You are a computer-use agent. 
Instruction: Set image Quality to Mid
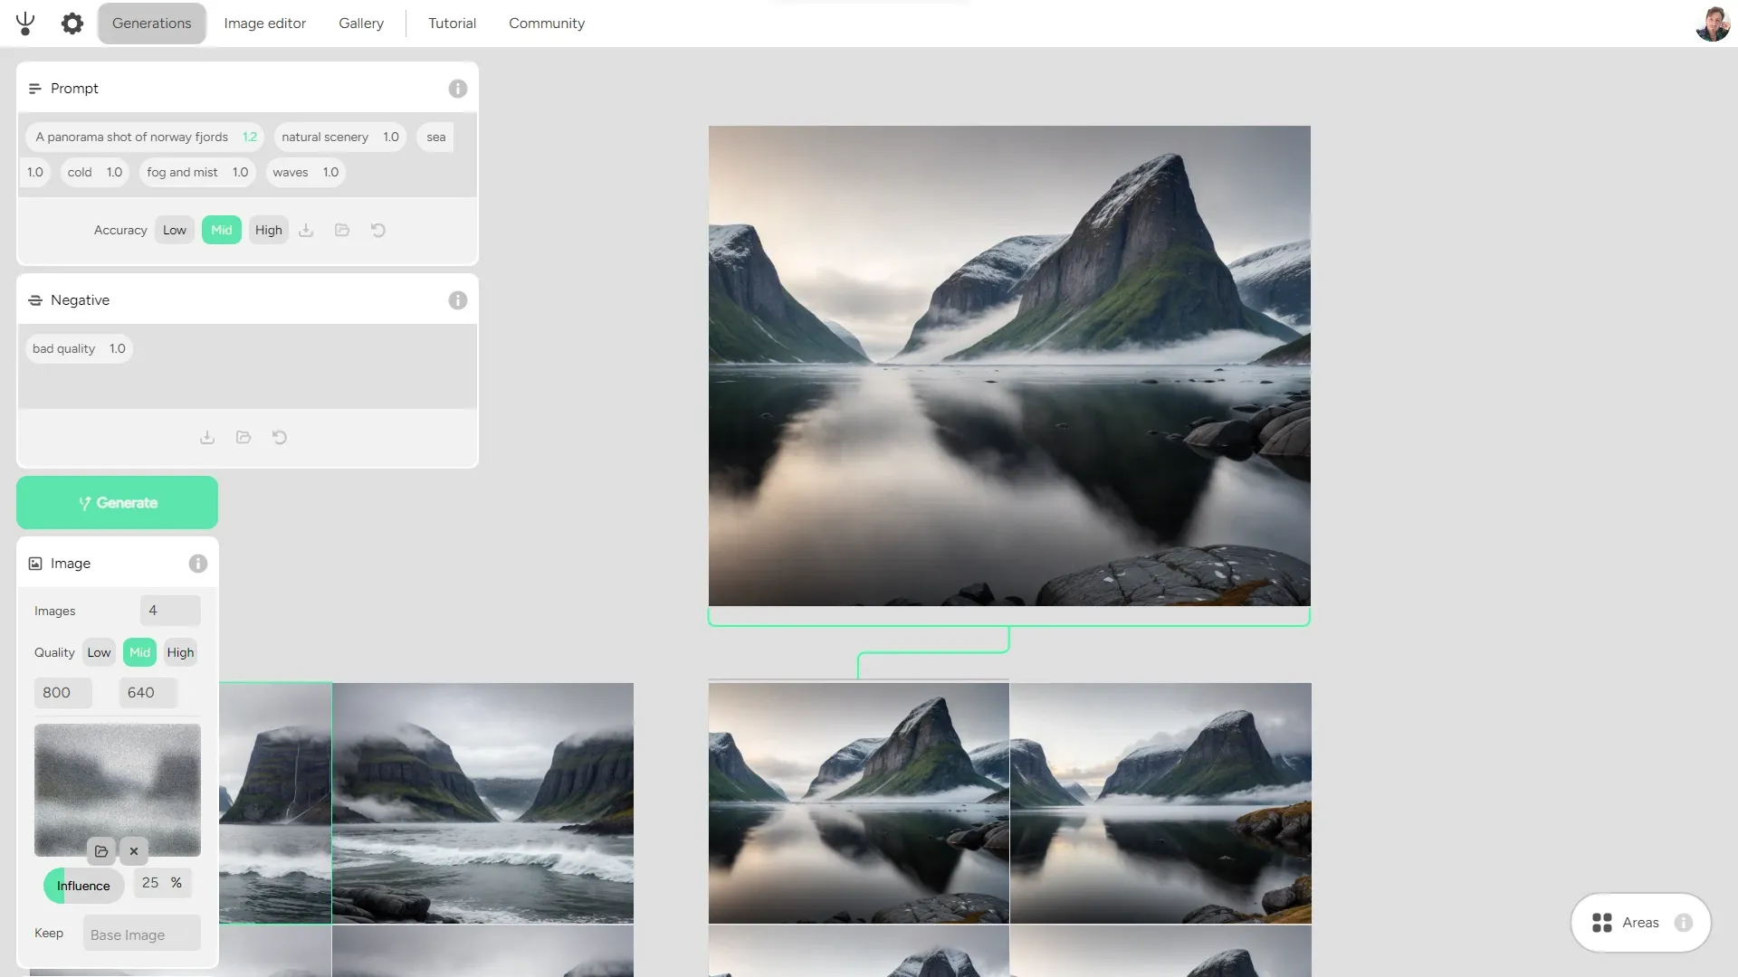point(140,653)
